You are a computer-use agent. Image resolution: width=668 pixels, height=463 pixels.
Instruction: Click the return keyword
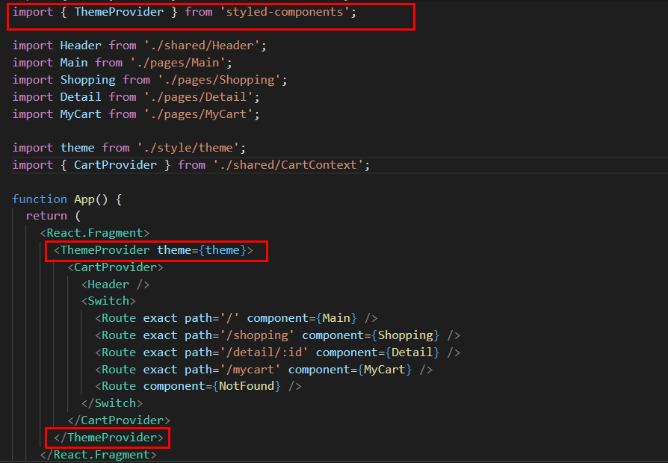point(46,216)
